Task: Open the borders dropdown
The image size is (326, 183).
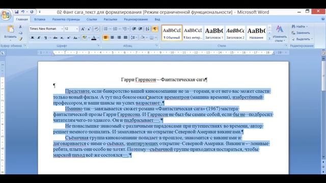Action: (x=156, y=38)
